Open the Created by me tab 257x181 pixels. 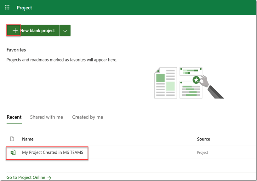coord(88,117)
